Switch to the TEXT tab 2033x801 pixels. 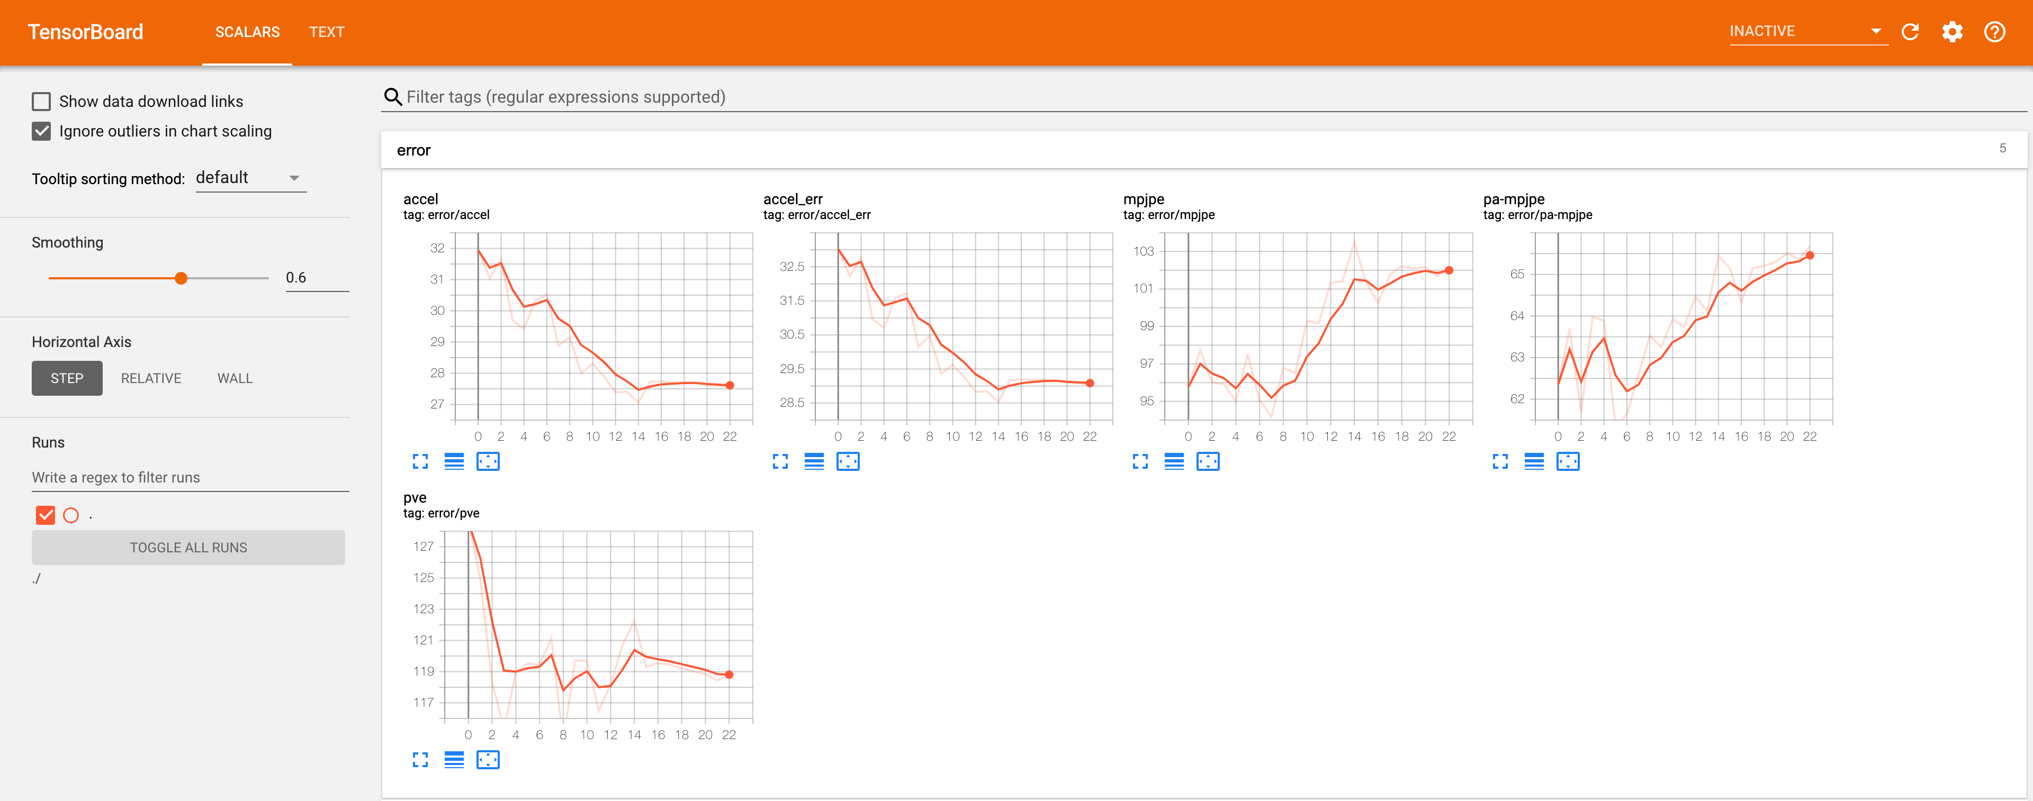(326, 32)
